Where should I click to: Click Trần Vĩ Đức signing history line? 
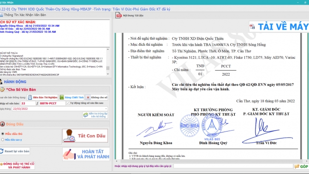point(25,29)
